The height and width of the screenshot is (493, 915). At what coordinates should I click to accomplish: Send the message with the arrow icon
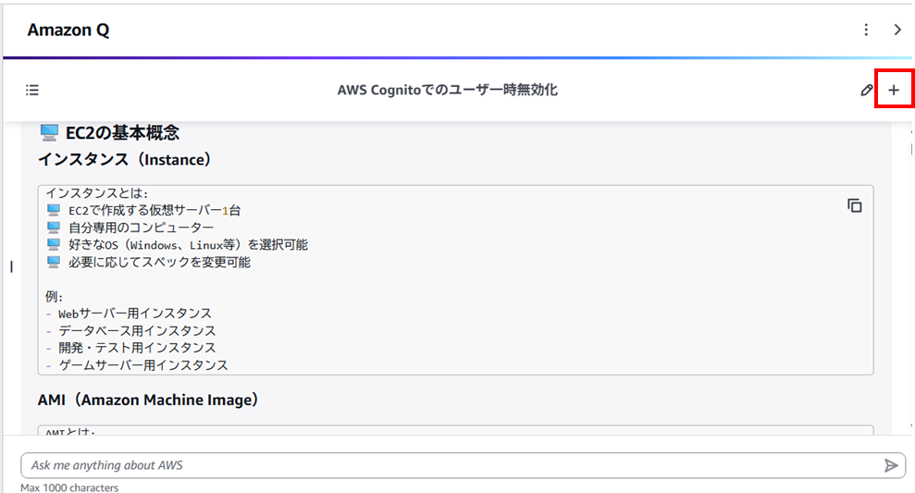(890, 465)
